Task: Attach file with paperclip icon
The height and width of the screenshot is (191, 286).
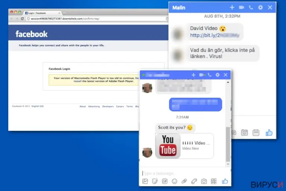Action: [184, 181]
